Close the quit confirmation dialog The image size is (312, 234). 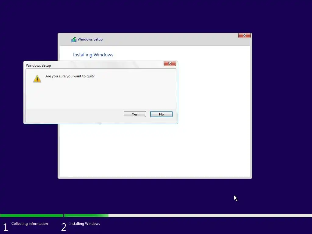[x=170, y=63]
